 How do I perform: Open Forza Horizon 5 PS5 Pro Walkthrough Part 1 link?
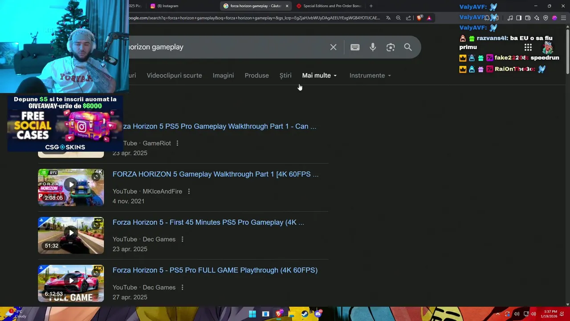pyautogui.click(x=219, y=126)
